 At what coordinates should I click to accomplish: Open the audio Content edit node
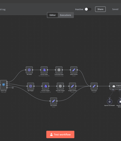click(74, 70)
